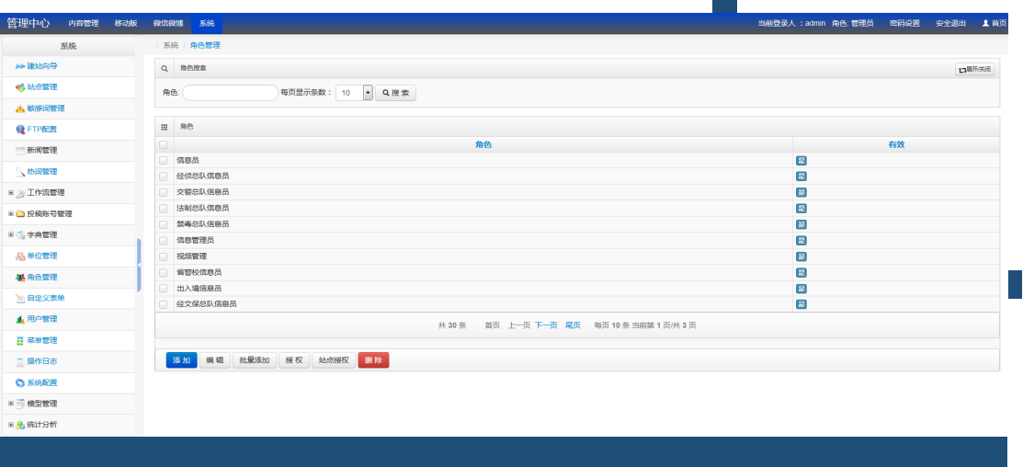Open the 每页显示条数 dropdown
The width and height of the screenshot is (1023, 467).
click(368, 93)
